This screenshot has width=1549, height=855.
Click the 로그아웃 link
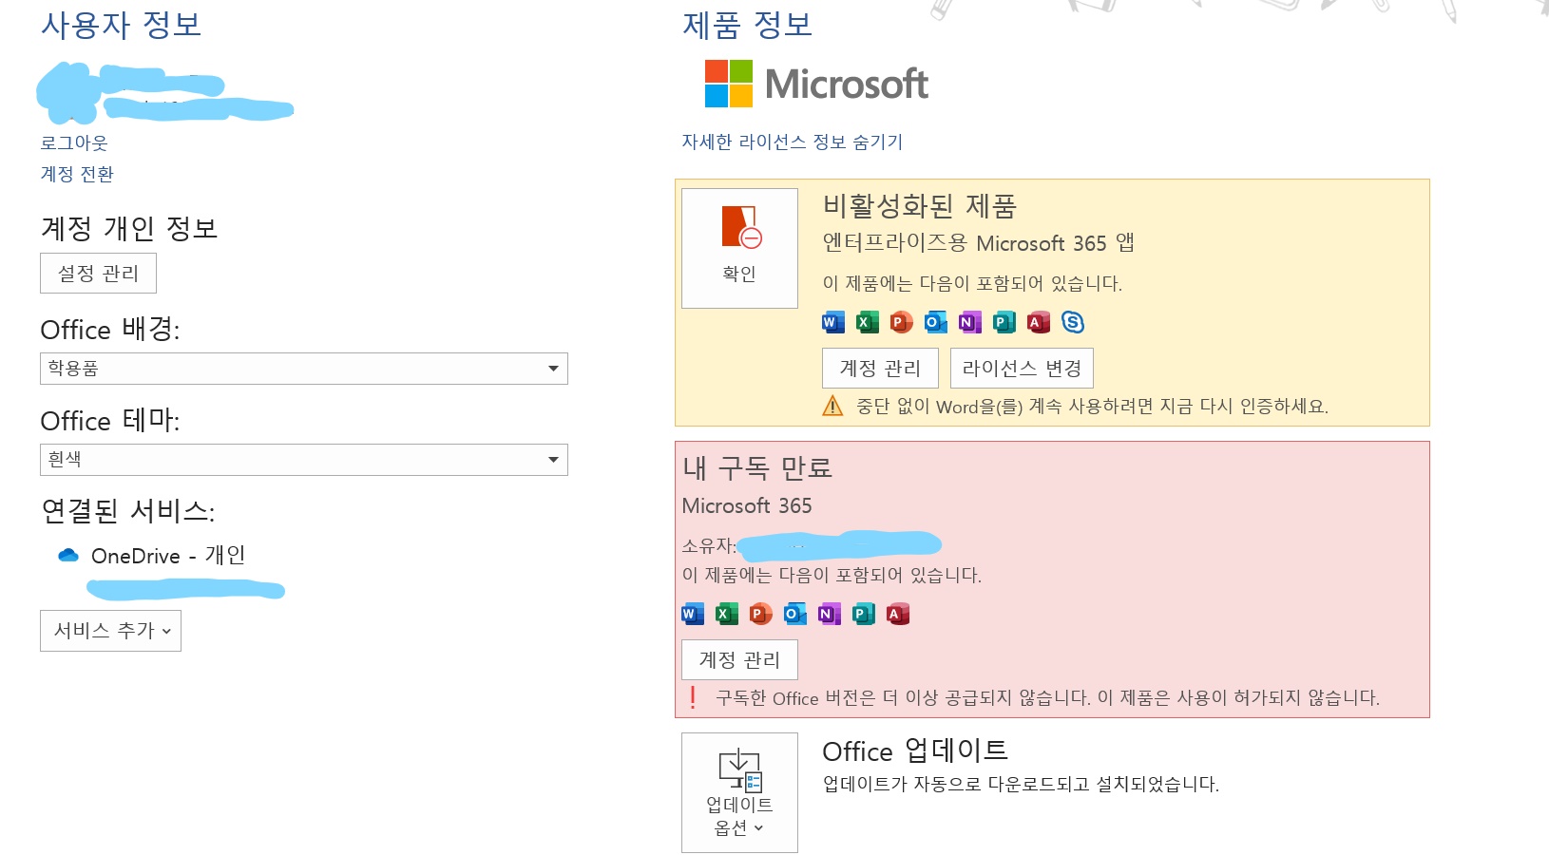click(74, 142)
